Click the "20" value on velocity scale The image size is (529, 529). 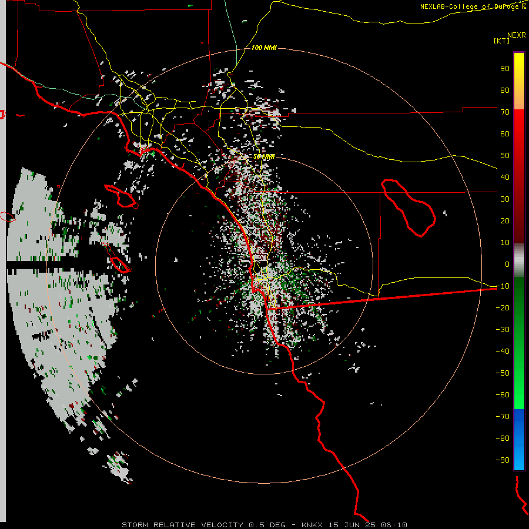(x=505, y=220)
